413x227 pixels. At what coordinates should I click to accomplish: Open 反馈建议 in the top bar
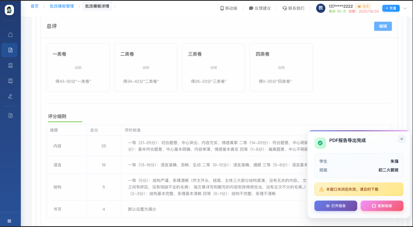pos(260,8)
